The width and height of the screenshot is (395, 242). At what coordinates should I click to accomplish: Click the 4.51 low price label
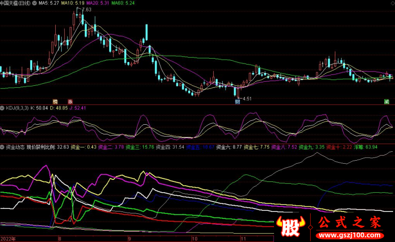pyautogui.click(x=246, y=99)
